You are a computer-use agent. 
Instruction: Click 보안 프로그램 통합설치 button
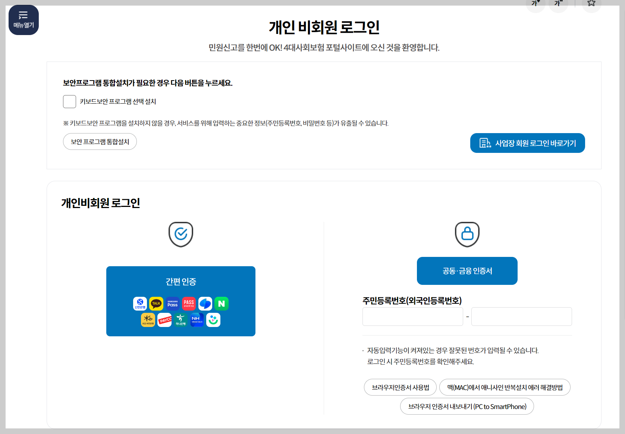point(100,141)
